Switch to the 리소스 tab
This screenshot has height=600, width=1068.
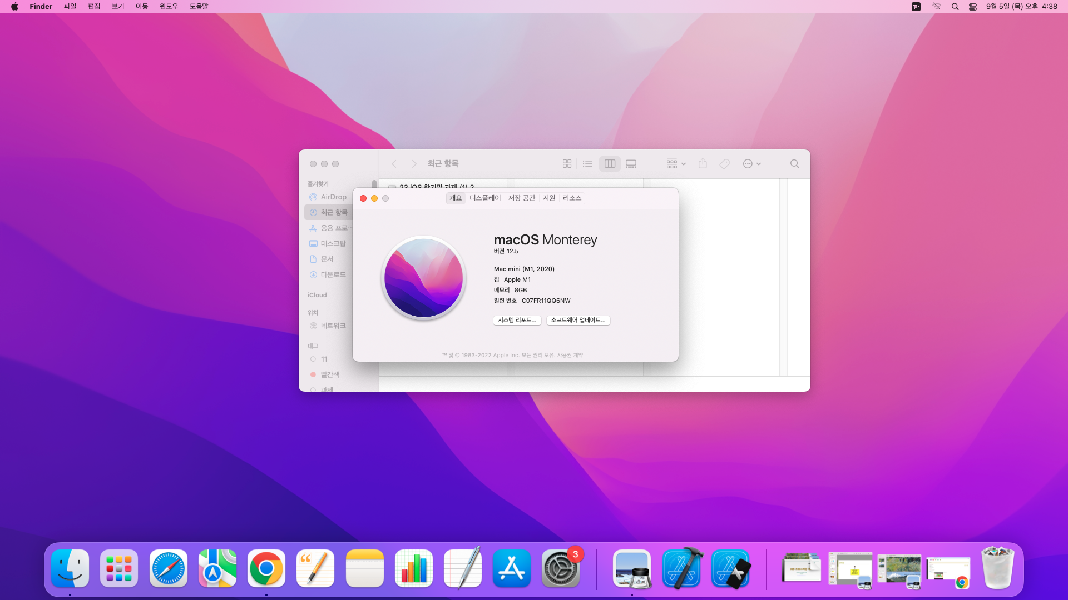(x=572, y=198)
